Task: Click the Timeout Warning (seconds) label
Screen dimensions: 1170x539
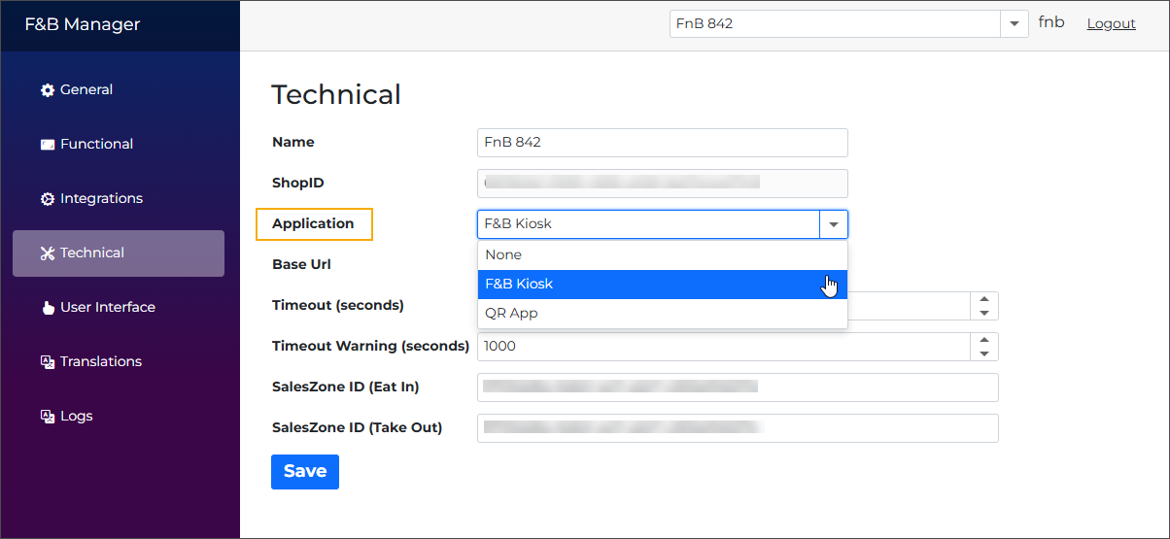Action: pyautogui.click(x=371, y=346)
